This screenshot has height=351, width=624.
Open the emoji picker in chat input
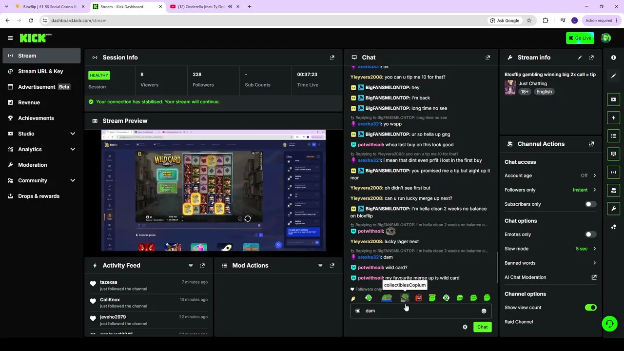(484, 311)
